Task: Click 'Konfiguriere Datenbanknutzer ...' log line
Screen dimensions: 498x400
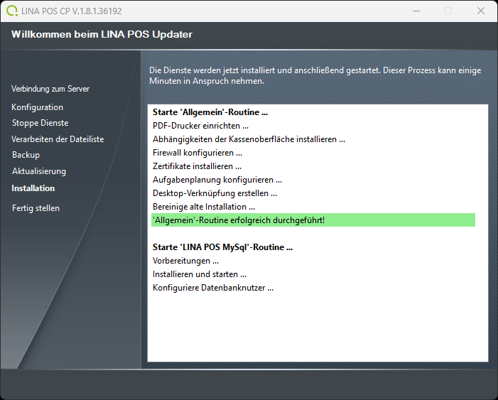Action: pos(213,288)
